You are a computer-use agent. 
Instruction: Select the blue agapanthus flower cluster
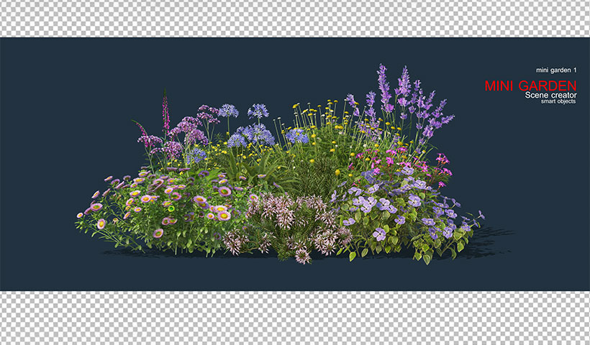252,134
